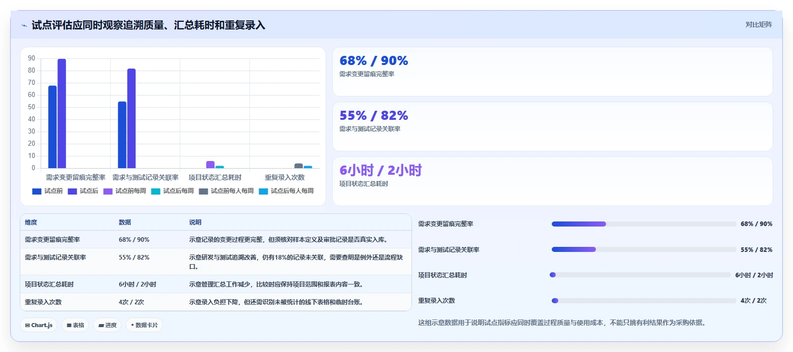Toggle the 试点前每人每周 legend entry
Viewport: 793px width, 352px height.
[x=226, y=191]
